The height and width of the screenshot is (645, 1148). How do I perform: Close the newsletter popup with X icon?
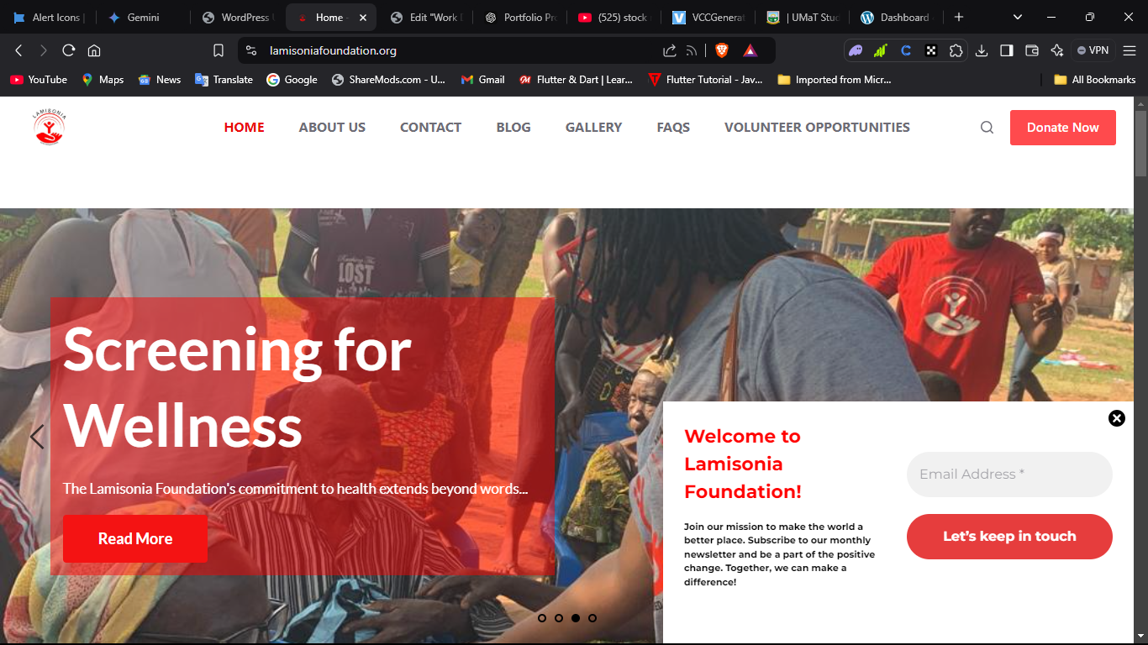pos(1116,418)
